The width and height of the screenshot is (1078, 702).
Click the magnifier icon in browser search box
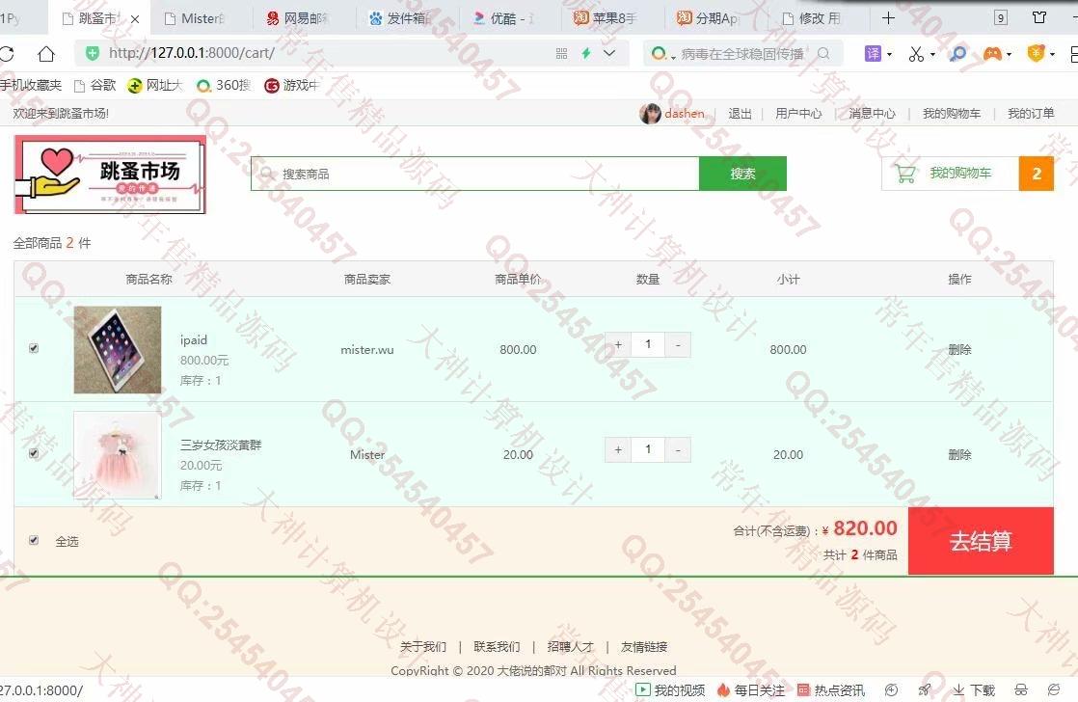(823, 54)
